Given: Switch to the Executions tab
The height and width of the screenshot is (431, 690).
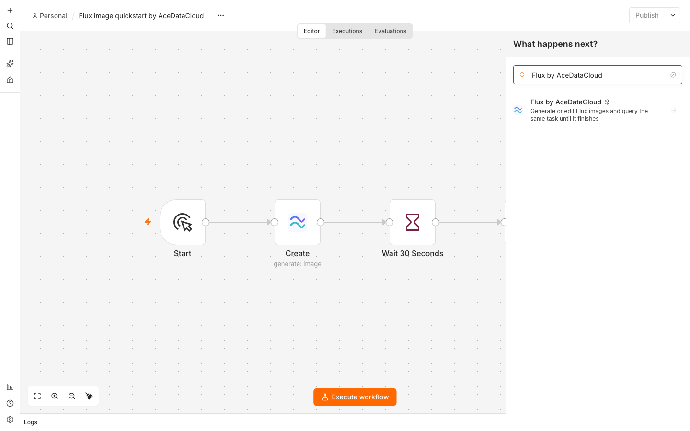Looking at the screenshot, I should pos(347,31).
